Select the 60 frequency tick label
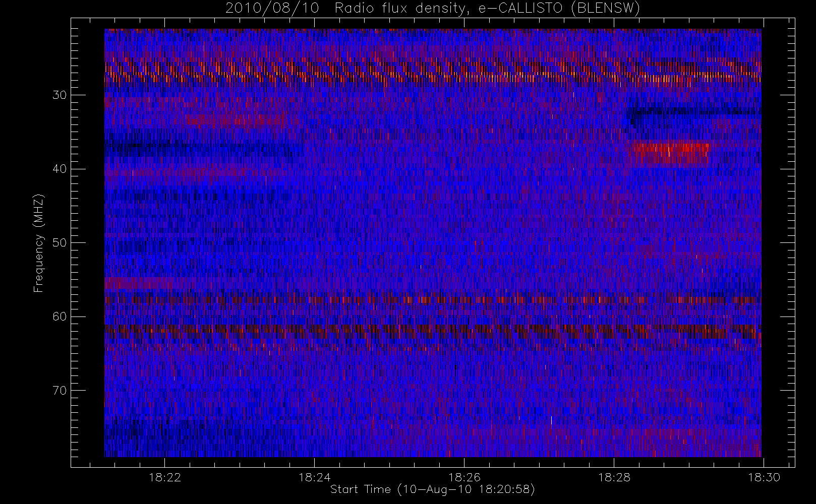Screen dimensions: 816x504 (60, 317)
